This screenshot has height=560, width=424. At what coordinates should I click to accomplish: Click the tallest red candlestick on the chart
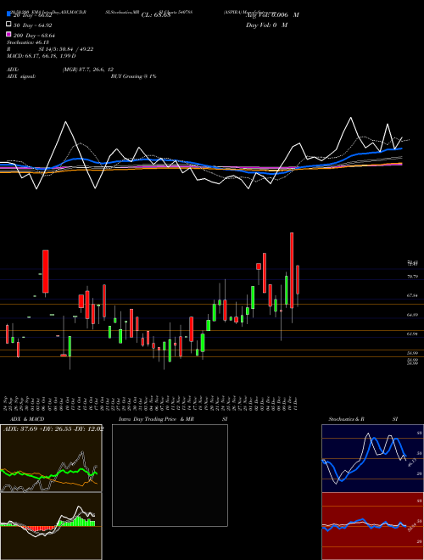pyautogui.click(x=292, y=271)
